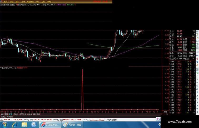This screenshot has width=199, height=128.
Task: Click 沪深 index 2212.85 in status bar
Action: 35,120
